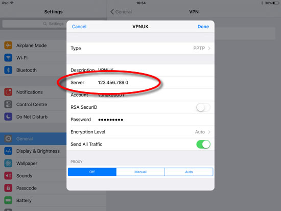
Task: Open the Passcode lock icon
Action: point(8,188)
